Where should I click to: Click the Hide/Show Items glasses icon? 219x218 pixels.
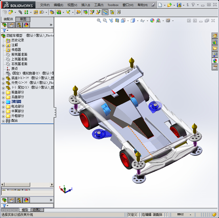click(x=143, y=21)
